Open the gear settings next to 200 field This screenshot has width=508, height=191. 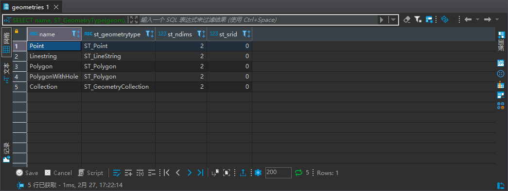(258, 173)
